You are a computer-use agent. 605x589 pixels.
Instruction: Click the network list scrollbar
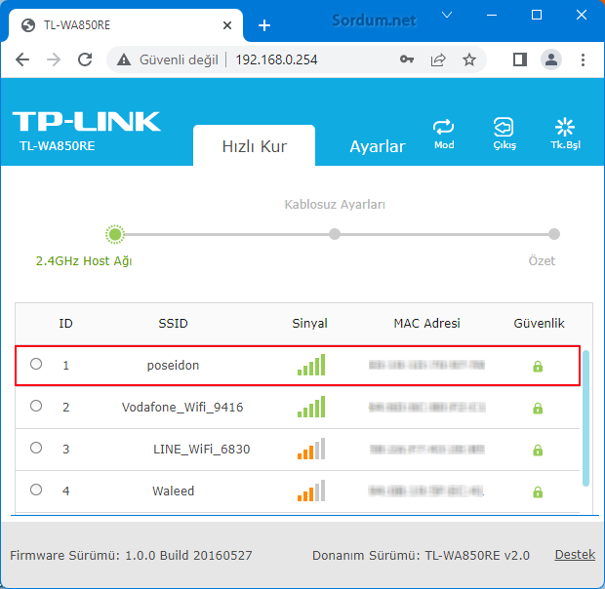click(585, 418)
